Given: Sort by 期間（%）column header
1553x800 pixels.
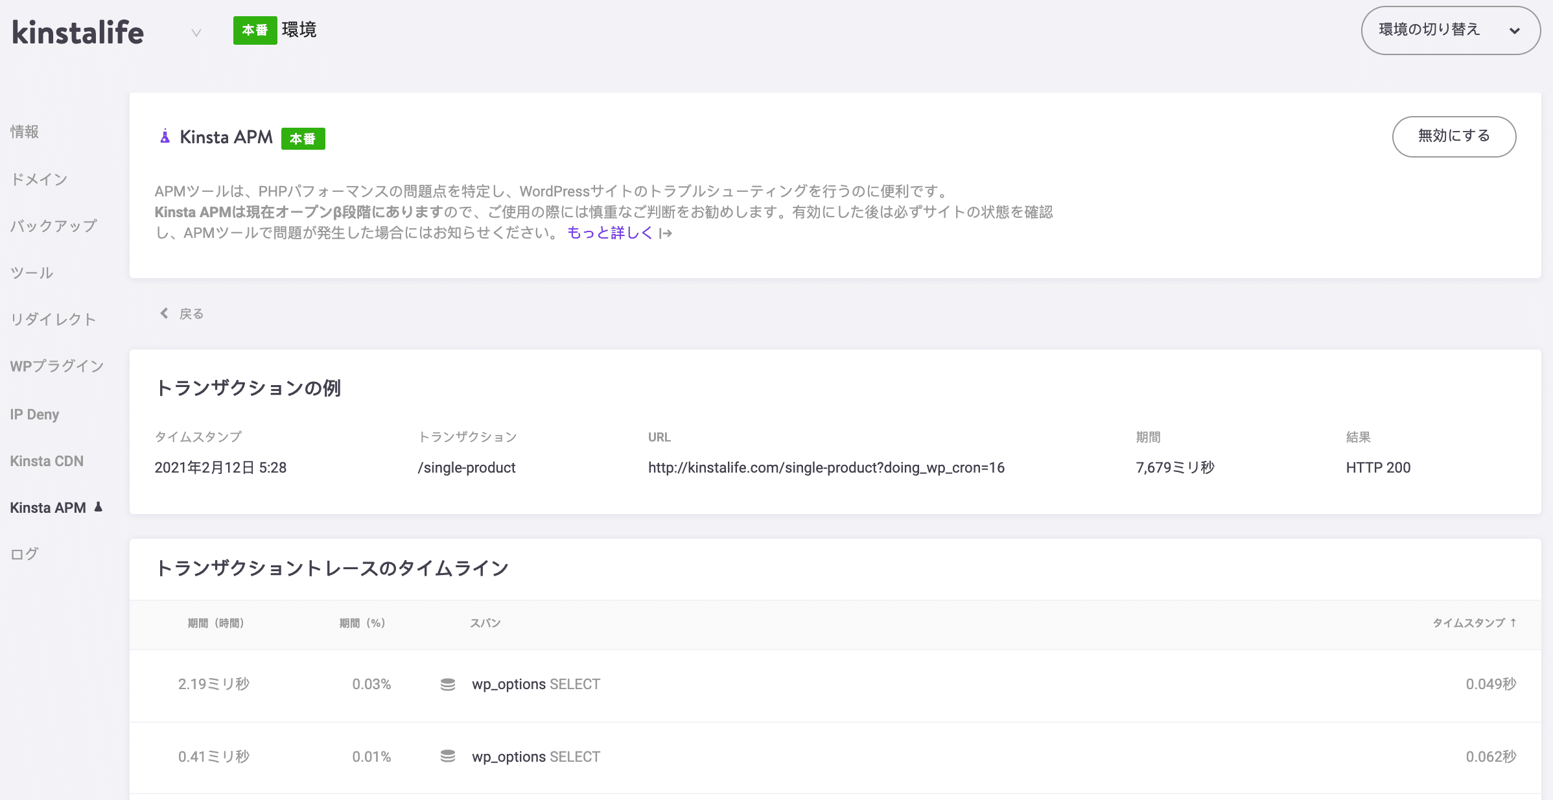Looking at the screenshot, I should click(362, 623).
